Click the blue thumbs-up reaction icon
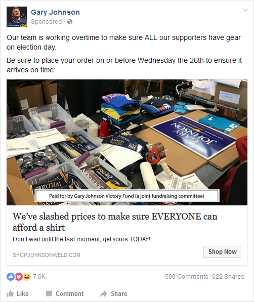 11,277
